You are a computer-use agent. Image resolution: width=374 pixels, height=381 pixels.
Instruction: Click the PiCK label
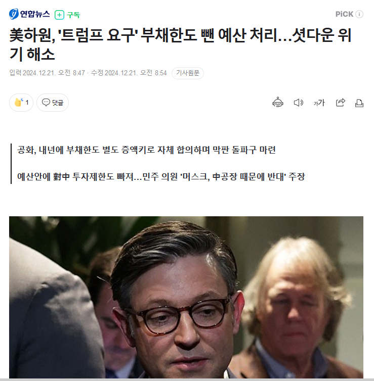[344, 14]
